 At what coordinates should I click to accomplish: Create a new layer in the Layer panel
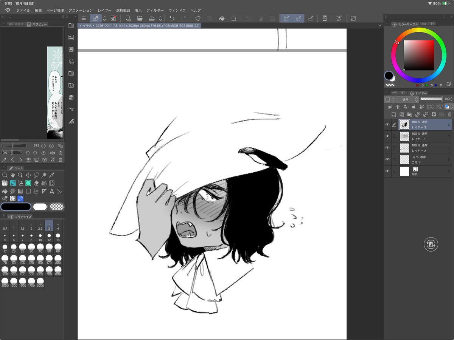(394, 114)
